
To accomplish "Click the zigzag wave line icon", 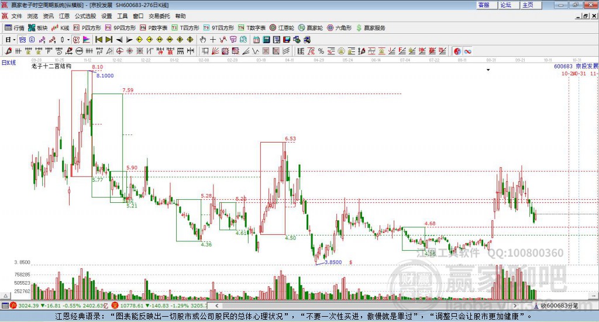I will click(256, 51).
